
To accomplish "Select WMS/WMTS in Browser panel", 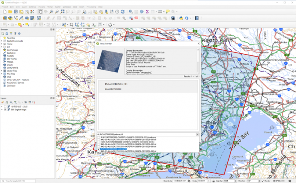I will 12,68.
